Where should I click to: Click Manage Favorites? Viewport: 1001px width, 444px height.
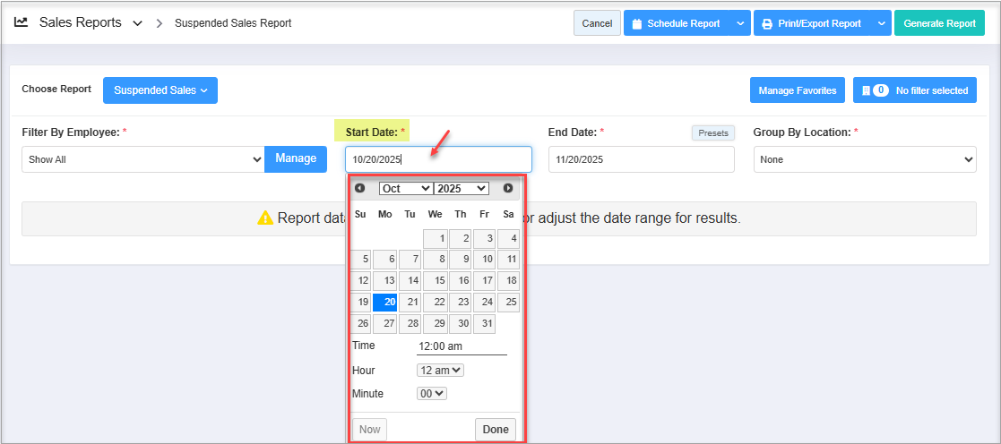[798, 90]
